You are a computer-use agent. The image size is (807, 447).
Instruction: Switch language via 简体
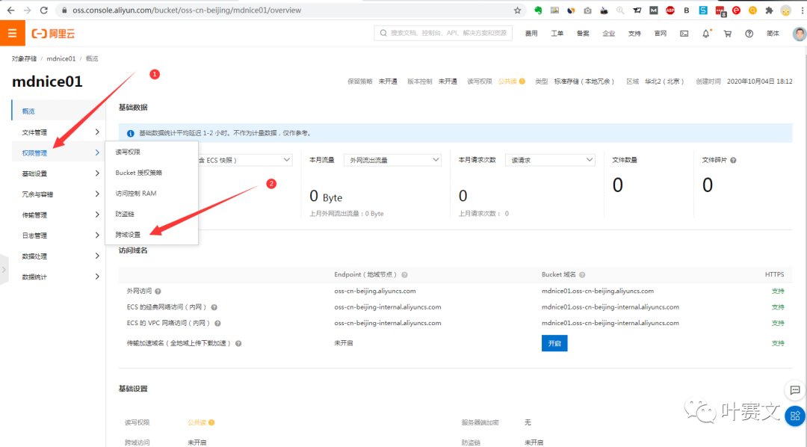coord(773,34)
